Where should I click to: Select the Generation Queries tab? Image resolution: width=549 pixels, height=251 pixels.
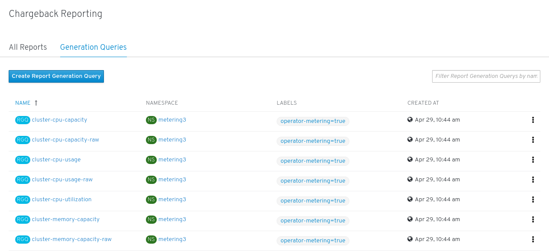(94, 47)
